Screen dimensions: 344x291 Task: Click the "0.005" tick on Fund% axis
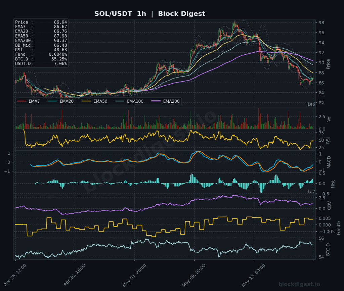click(325, 218)
